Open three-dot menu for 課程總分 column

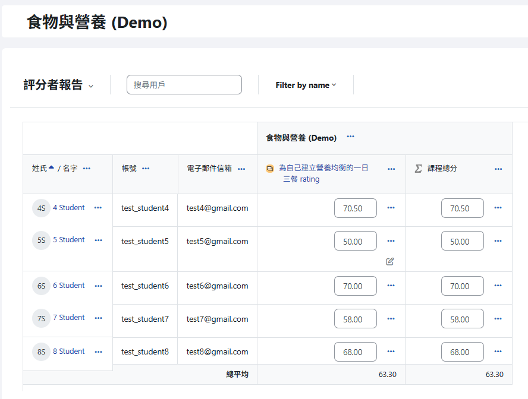498,169
